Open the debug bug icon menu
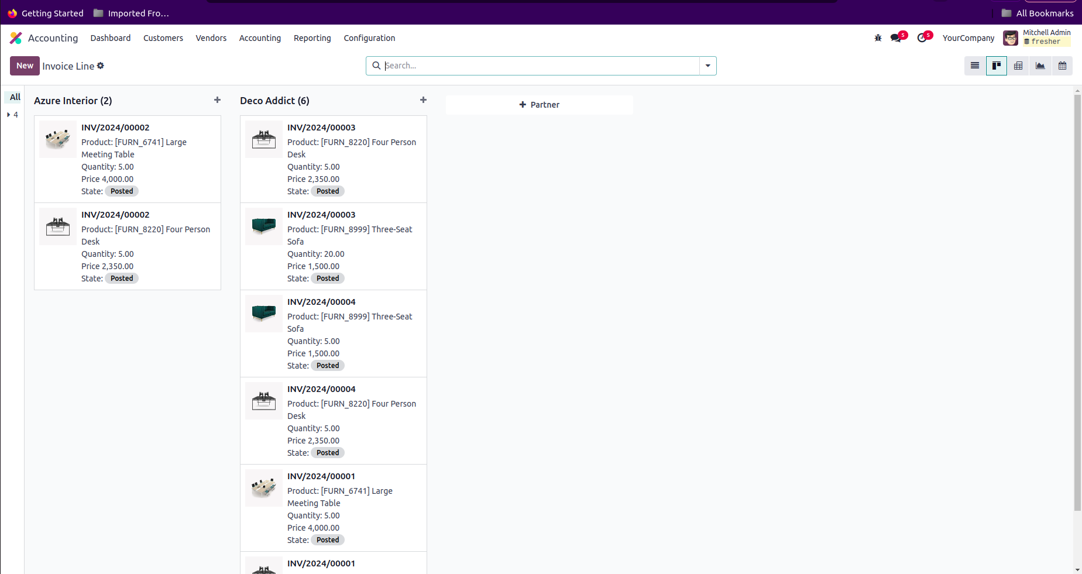The image size is (1082, 574). point(878,38)
